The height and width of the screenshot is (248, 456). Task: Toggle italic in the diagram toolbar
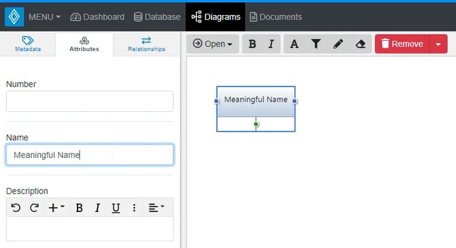point(271,44)
